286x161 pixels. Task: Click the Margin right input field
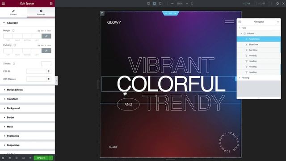click(x=17, y=36)
